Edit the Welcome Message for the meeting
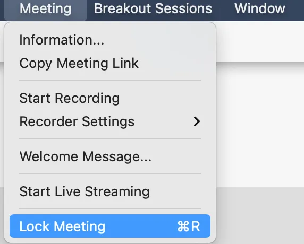304x244 pixels. 110,156
